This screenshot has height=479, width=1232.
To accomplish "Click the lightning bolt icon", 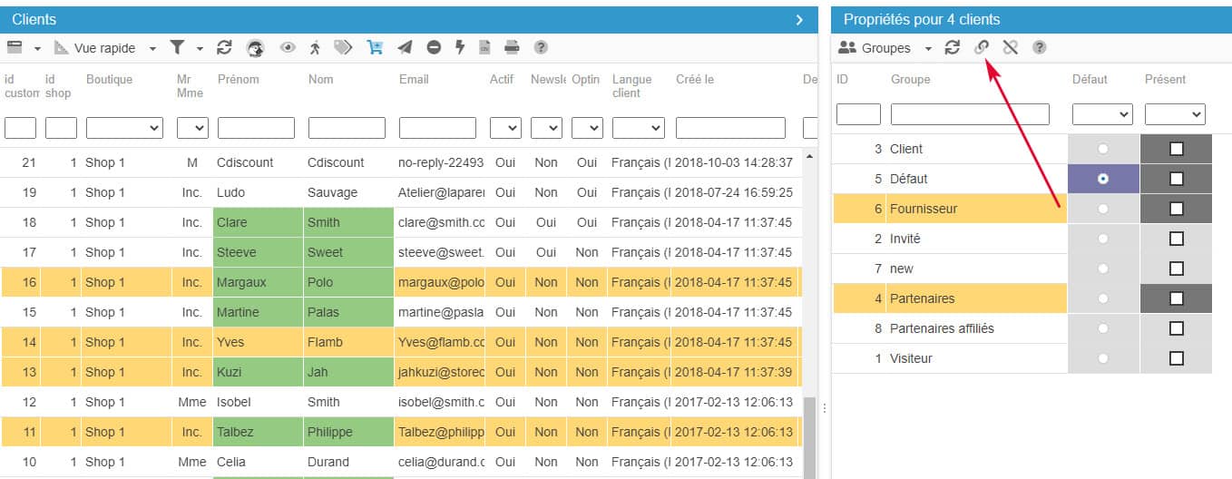I will point(460,48).
